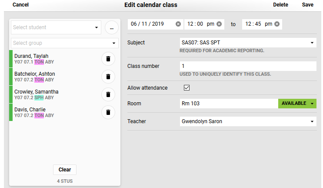Click Delete in the top bar
The width and height of the screenshot is (323, 188).
280,5
